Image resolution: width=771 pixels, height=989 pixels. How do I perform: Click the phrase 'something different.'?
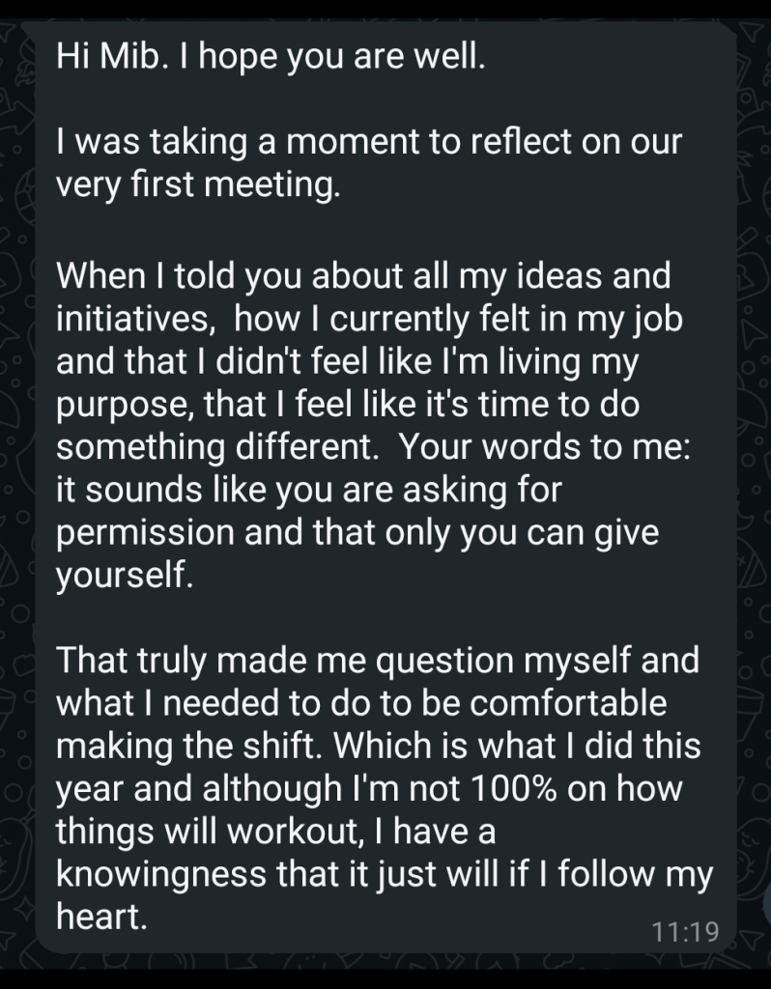pos(217,446)
